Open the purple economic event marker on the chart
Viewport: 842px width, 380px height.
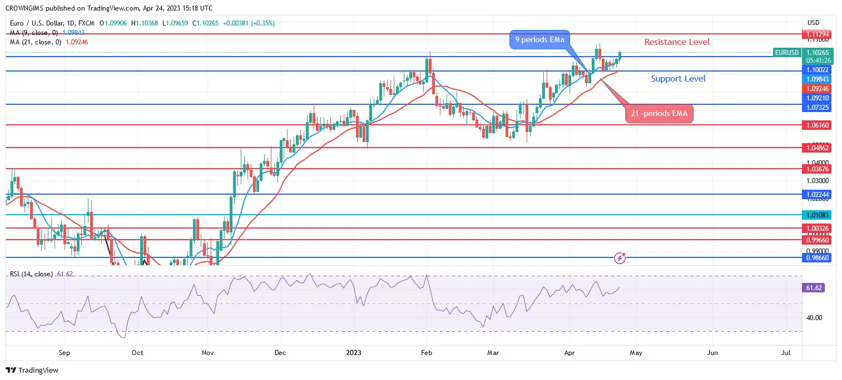(x=620, y=258)
